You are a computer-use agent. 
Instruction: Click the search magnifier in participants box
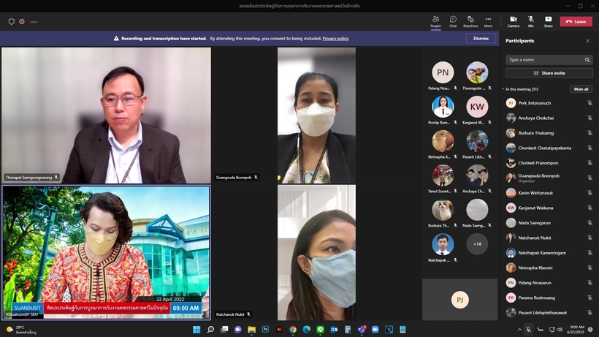coord(587,60)
